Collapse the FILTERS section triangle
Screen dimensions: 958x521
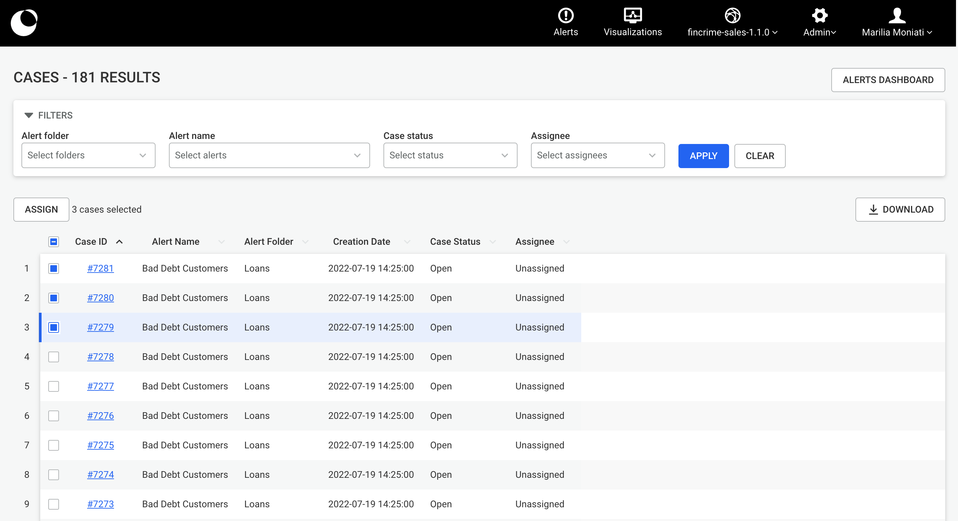point(28,115)
